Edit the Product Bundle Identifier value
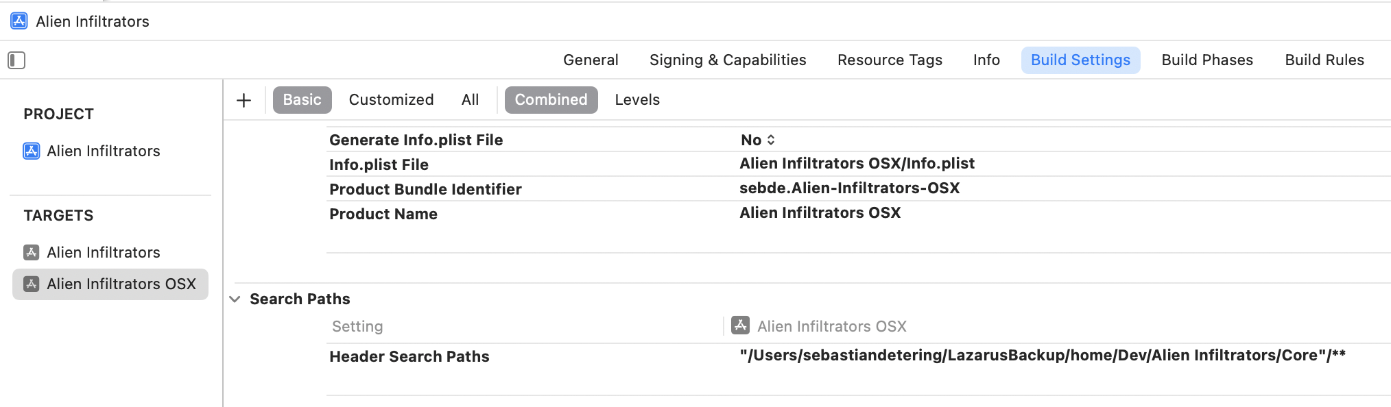 (849, 188)
